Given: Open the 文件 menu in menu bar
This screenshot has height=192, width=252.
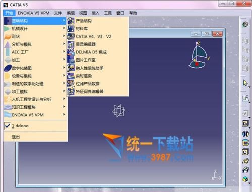Looking at the screenshot, I should [58, 13].
